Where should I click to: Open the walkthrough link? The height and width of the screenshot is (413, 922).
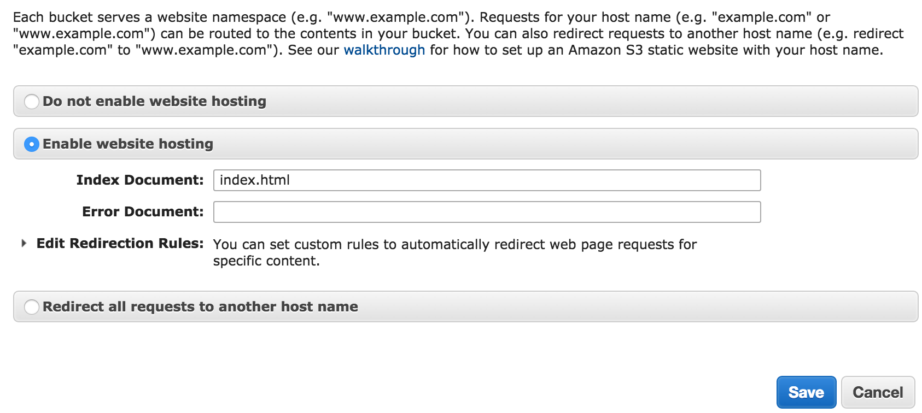384,50
